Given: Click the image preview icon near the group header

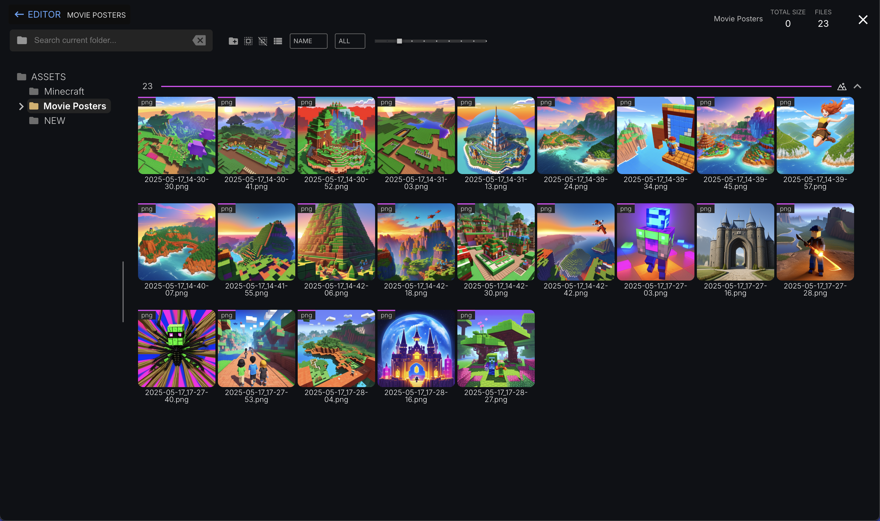Looking at the screenshot, I should (x=842, y=86).
